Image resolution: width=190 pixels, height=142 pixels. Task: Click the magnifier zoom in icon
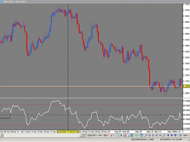(x=146, y=135)
